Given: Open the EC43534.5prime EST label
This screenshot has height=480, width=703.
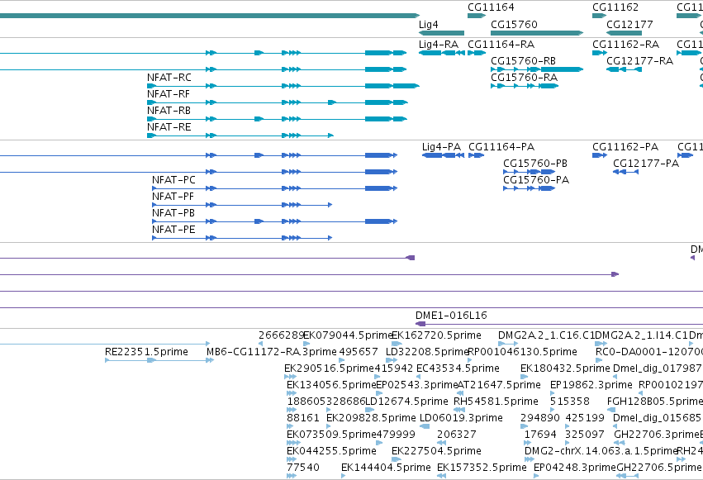Looking at the screenshot, I should [x=458, y=368].
